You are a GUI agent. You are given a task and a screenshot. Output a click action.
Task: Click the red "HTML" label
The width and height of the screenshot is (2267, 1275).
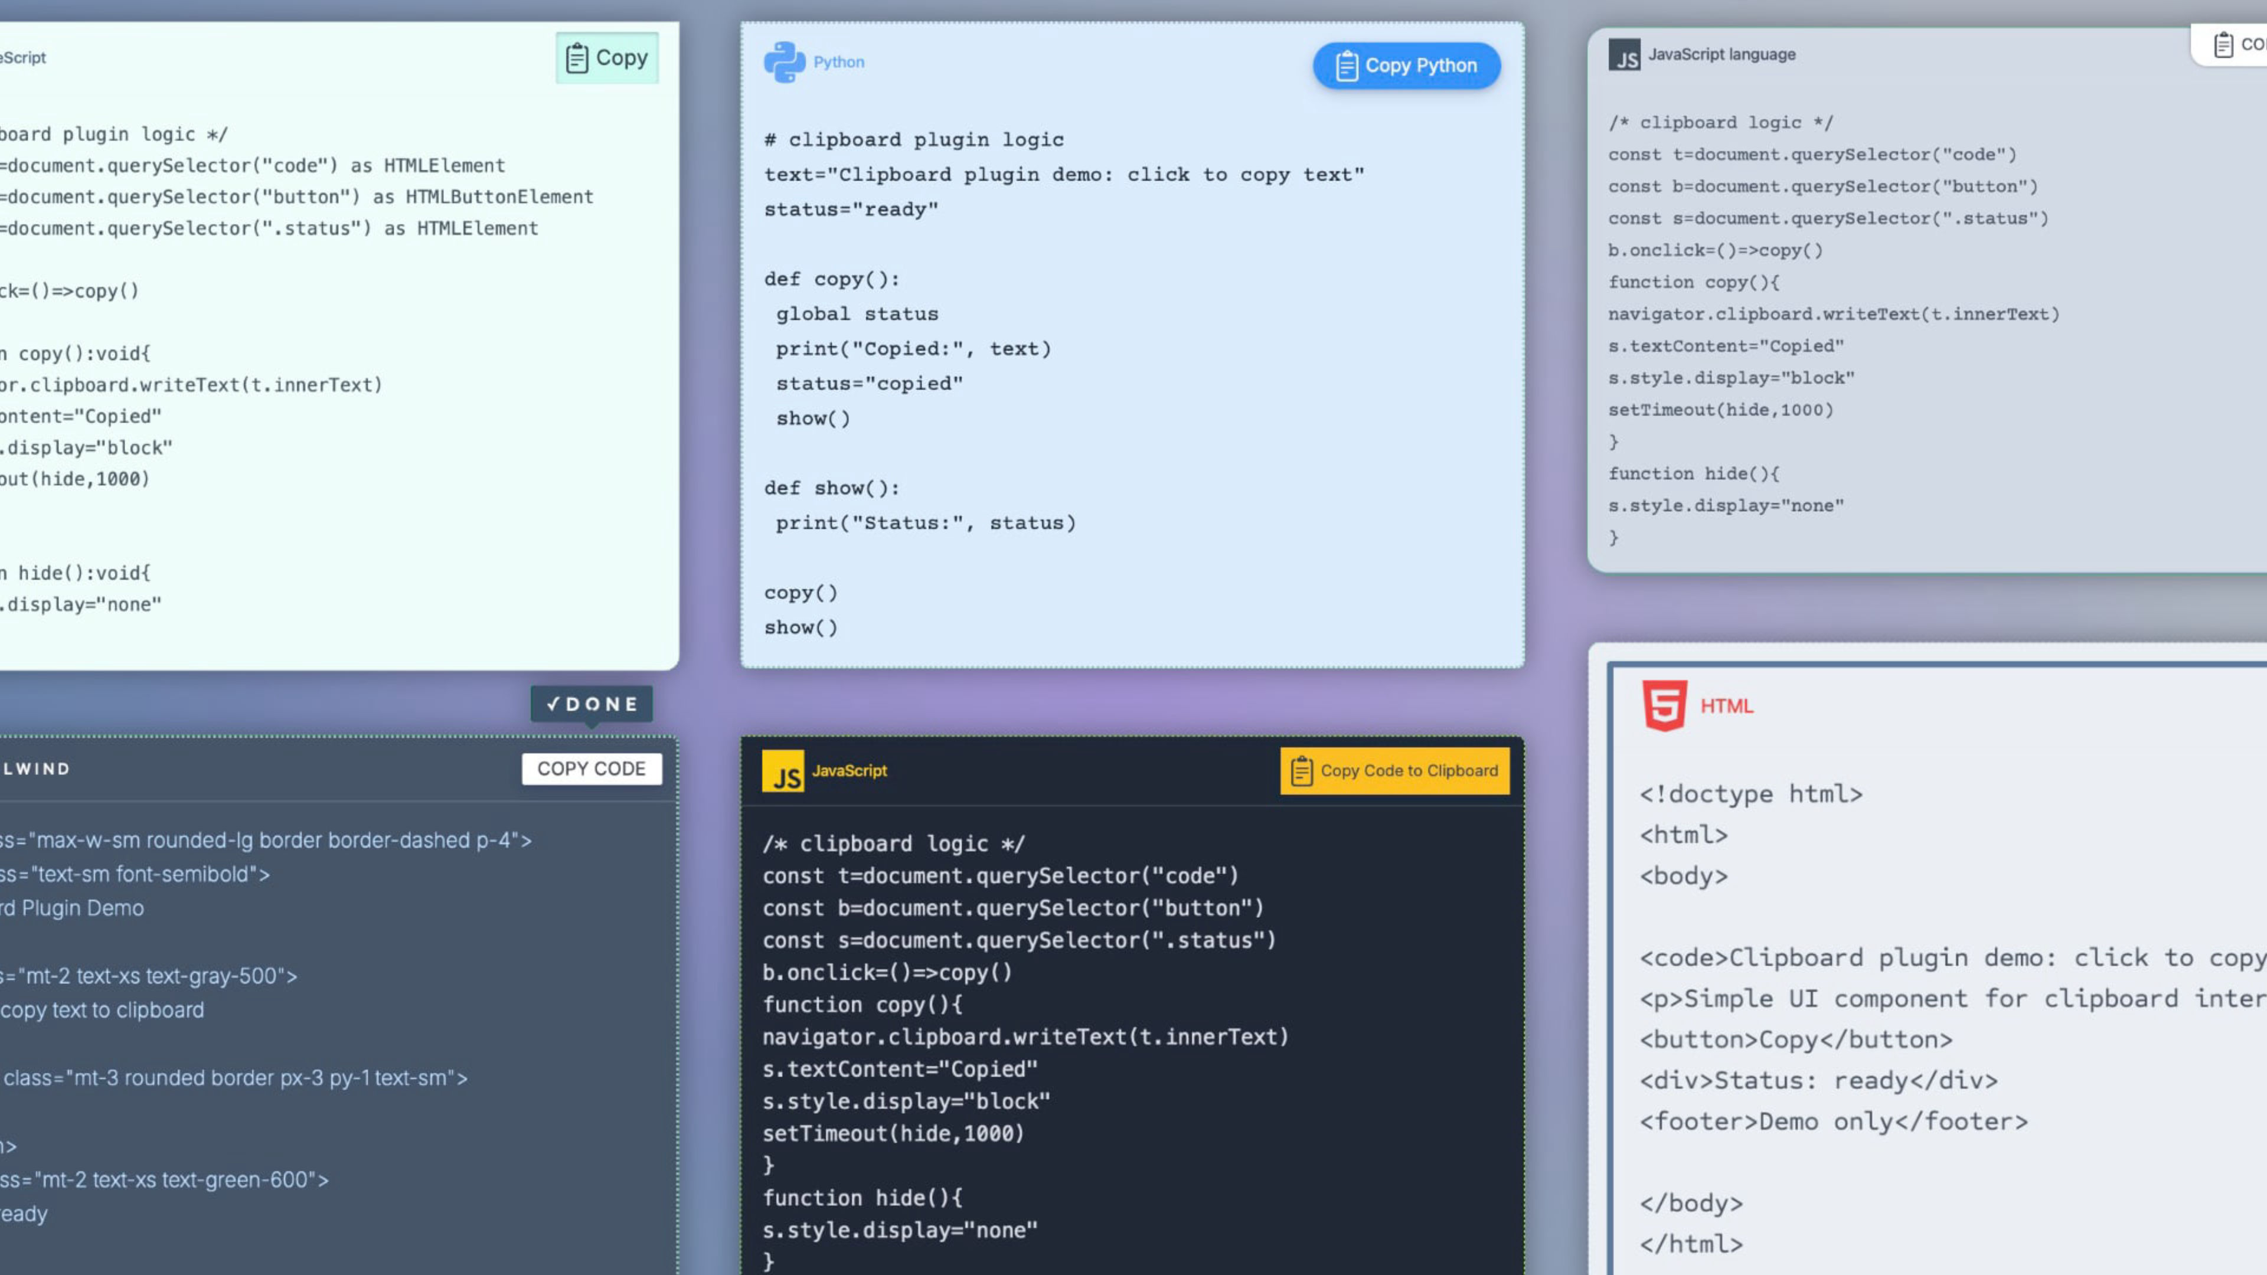[1727, 706]
